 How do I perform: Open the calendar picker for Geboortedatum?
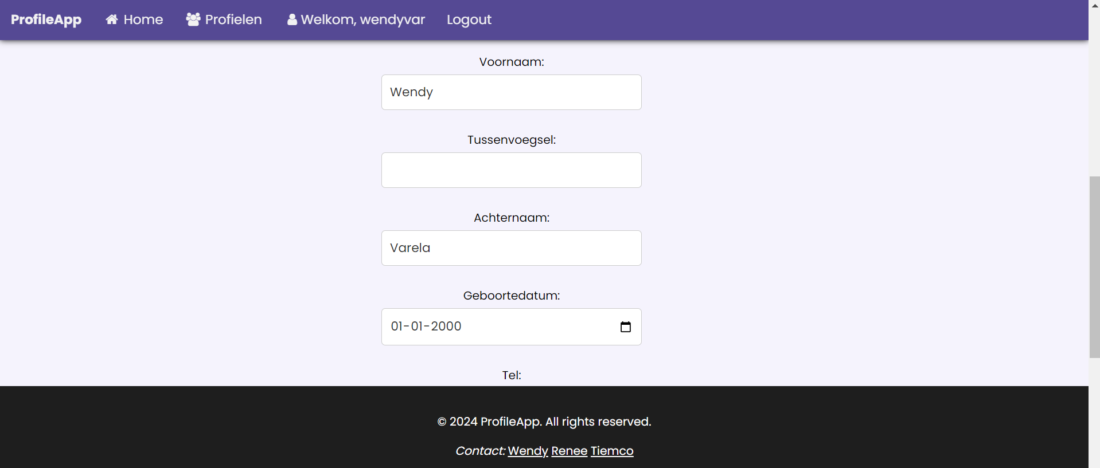[x=625, y=327]
